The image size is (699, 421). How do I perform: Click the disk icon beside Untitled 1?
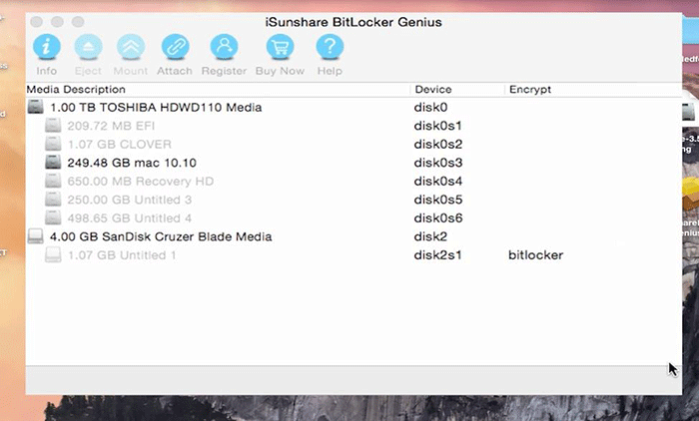coord(53,254)
